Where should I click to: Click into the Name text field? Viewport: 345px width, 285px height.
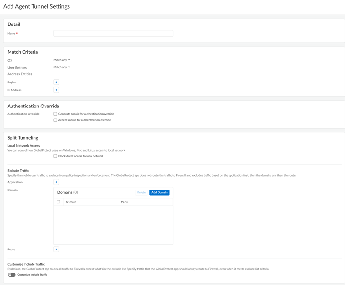coord(113,34)
